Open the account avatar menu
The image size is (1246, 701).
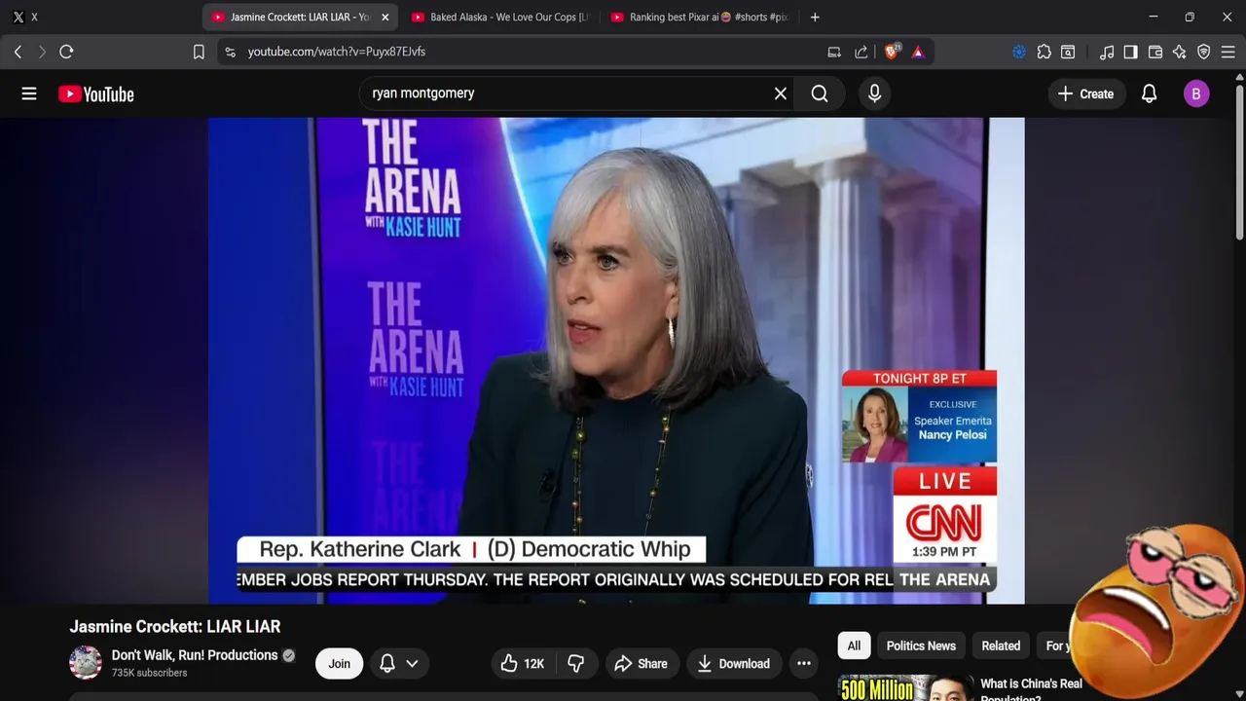pyautogui.click(x=1196, y=93)
